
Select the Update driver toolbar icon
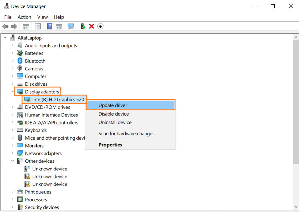click(x=83, y=26)
